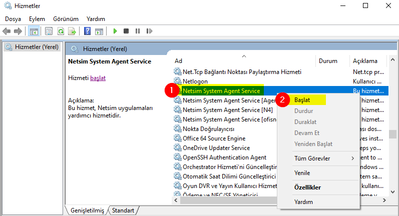Select Nokta Doğrulayıcısı service name
This screenshot has width=399, height=216.
(x=208, y=129)
